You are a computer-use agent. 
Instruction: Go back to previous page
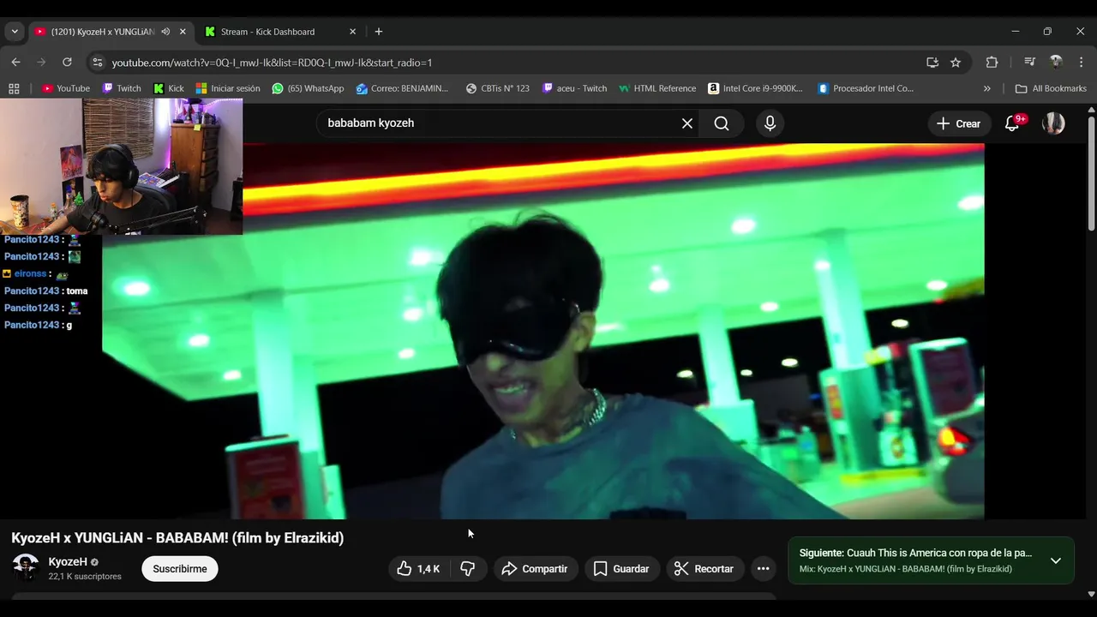[x=15, y=63]
